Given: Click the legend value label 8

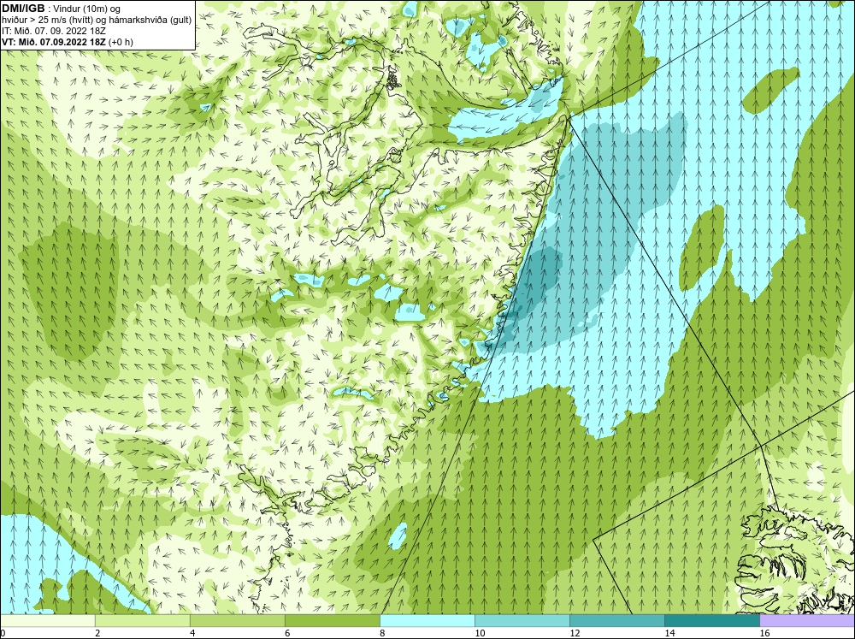Looking at the screenshot, I should pos(383,633).
